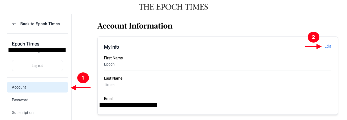Click the Email field label
The image size is (347, 120).
tap(109, 99)
